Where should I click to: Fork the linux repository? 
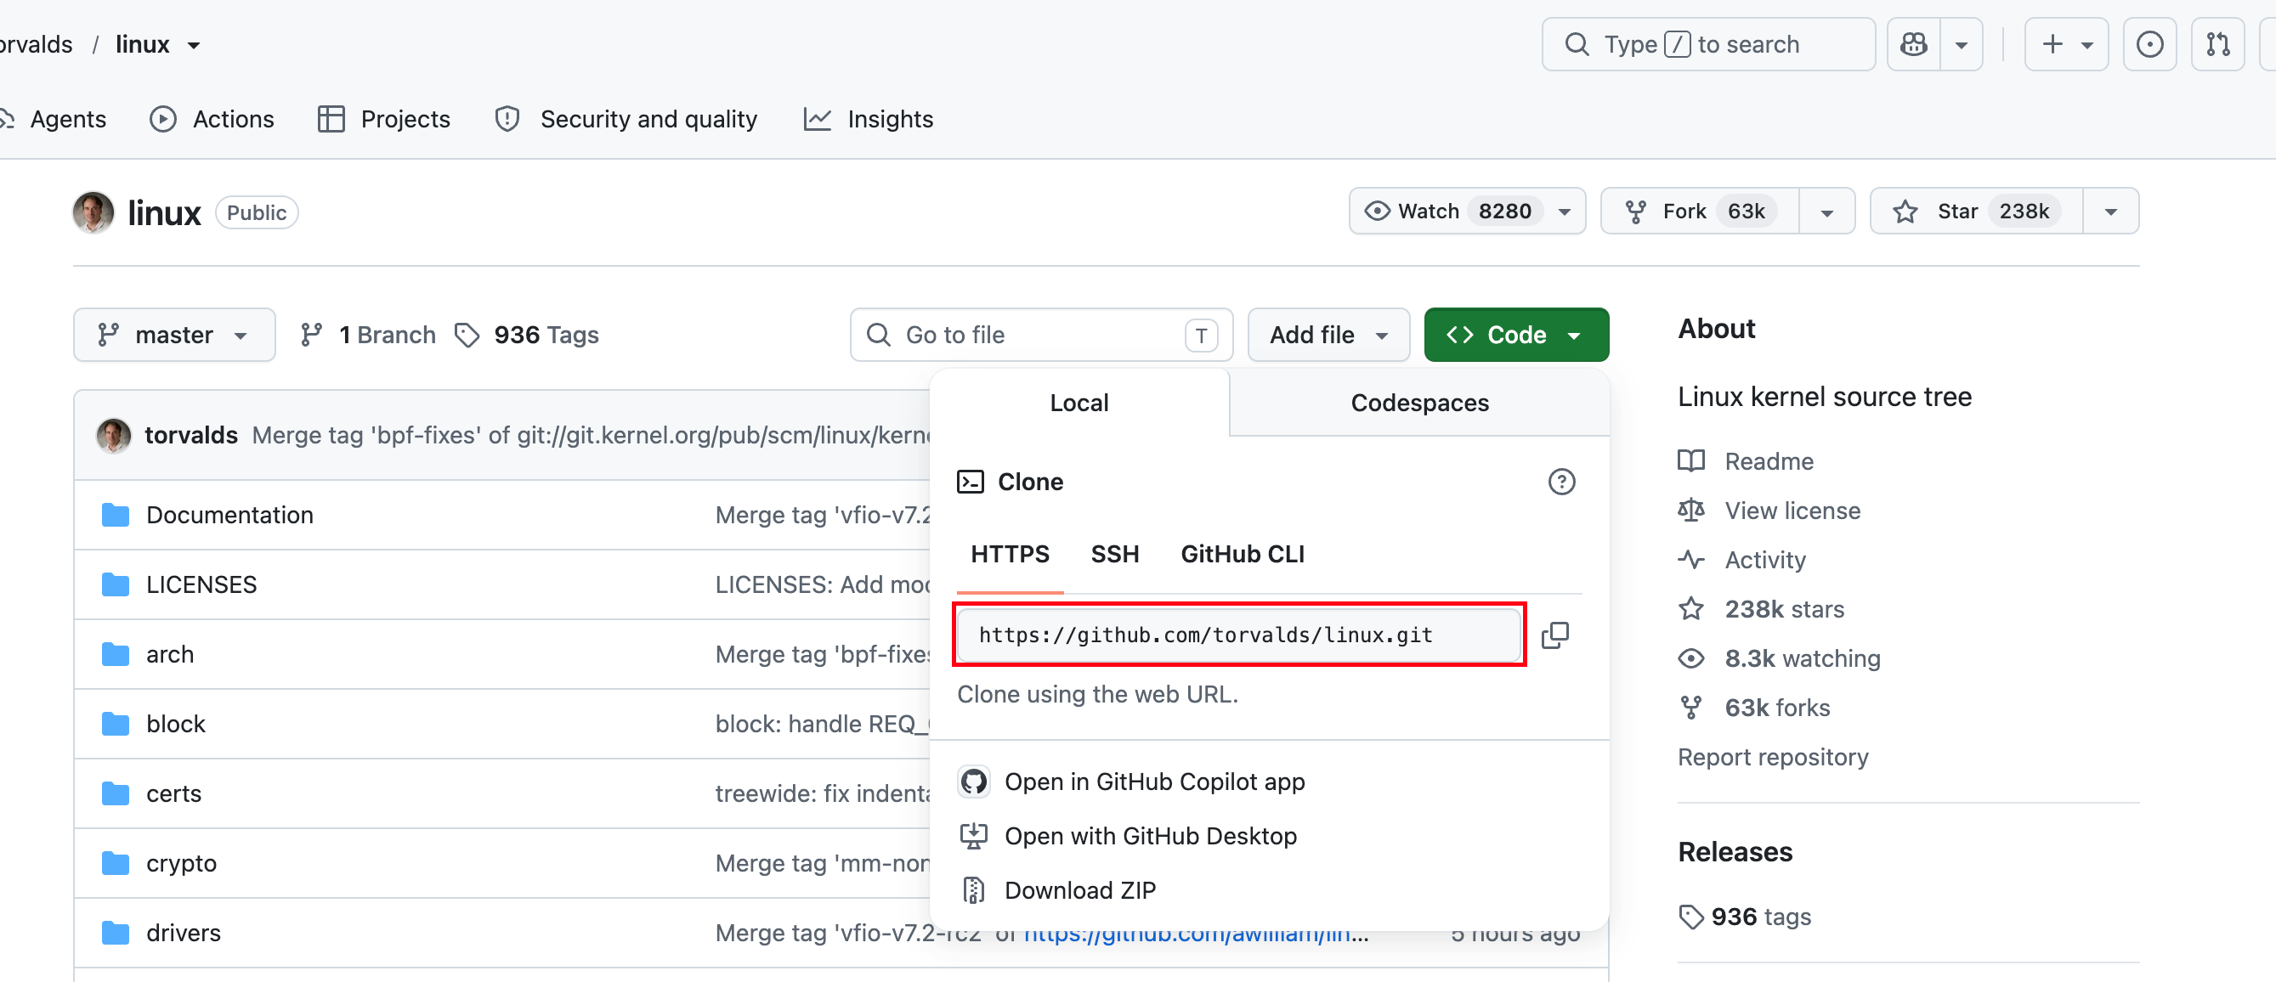tap(1700, 211)
